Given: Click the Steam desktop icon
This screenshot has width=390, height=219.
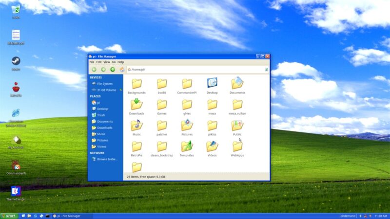Looking at the screenshot, I should click(x=16, y=63).
